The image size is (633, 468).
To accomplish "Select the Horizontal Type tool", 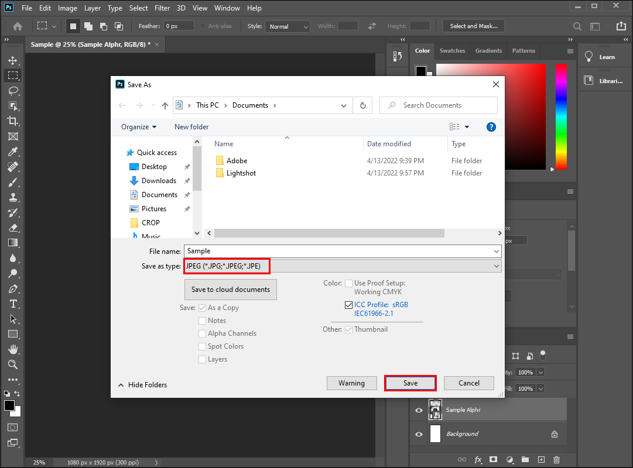I will tap(12, 304).
